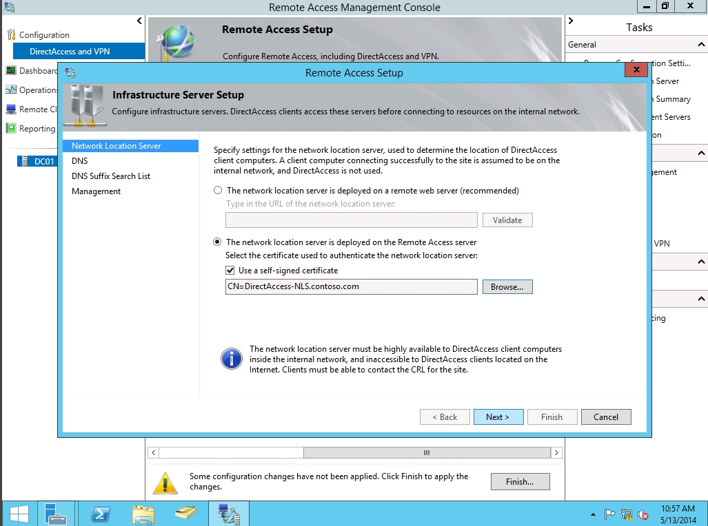Select Configuration in the navigation tree

[x=44, y=34]
